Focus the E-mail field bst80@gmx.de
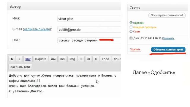This screenshot has width=190, height=107. pyautogui.click(x=89, y=30)
